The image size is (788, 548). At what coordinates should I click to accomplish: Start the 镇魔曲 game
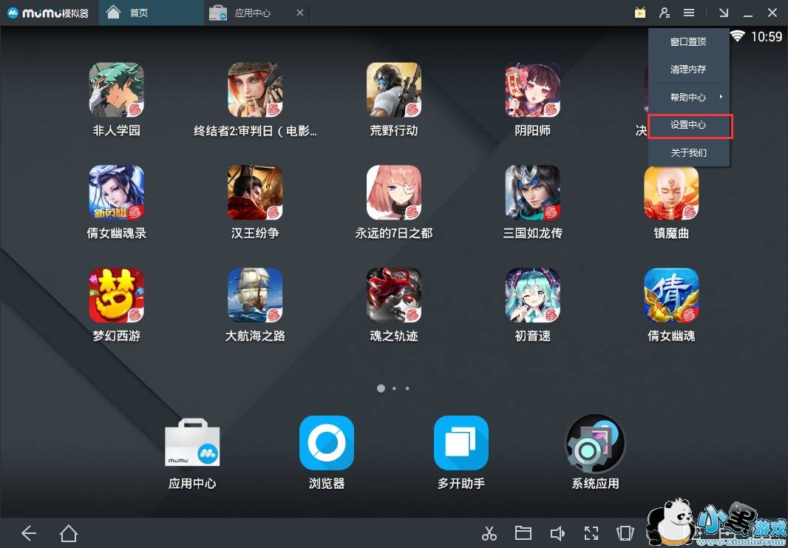click(671, 192)
